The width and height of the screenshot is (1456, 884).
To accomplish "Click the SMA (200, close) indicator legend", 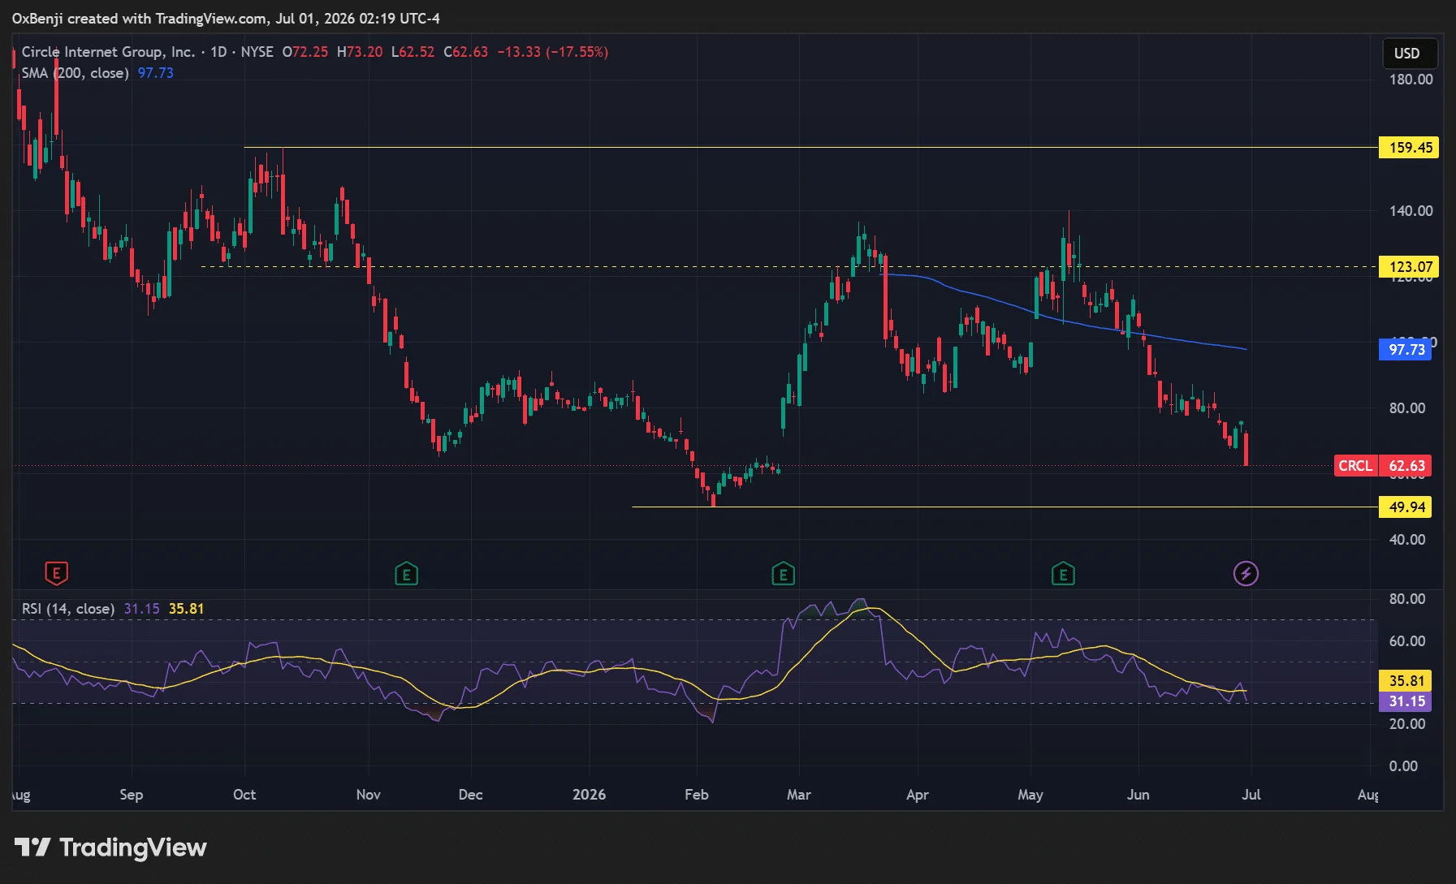I will pyautogui.click(x=75, y=73).
